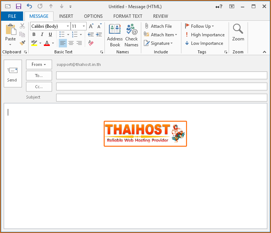Expand text highlight color arrow
Screen dimensions: 271x233
point(40,43)
